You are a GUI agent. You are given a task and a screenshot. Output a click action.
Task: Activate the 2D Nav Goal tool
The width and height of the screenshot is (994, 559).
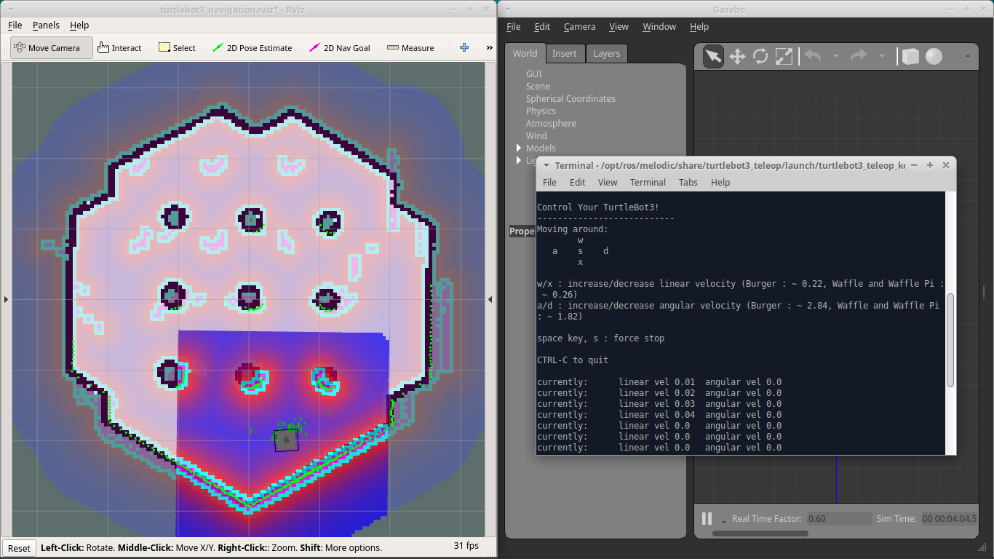[x=339, y=47]
